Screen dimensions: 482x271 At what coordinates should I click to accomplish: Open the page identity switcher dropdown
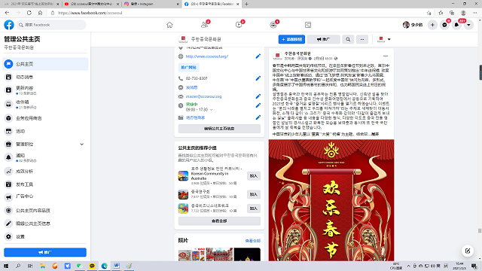pos(384,39)
